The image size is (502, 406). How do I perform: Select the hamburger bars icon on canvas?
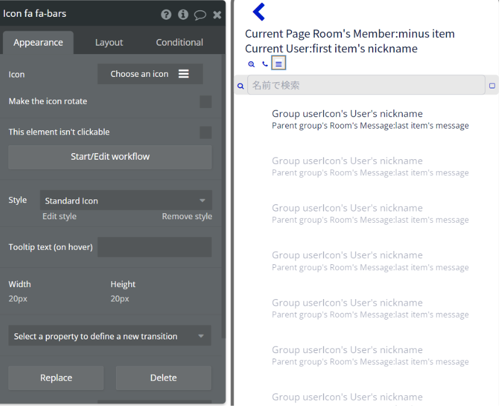point(278,64)
